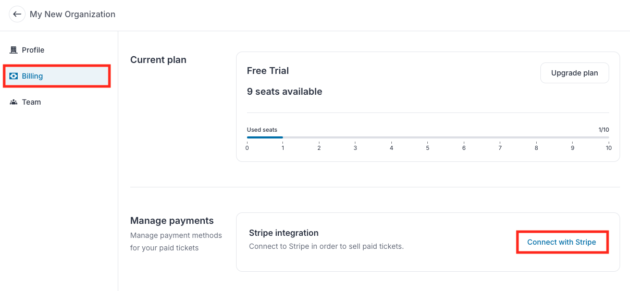Click the Upgrade plan button

point(574,73)
